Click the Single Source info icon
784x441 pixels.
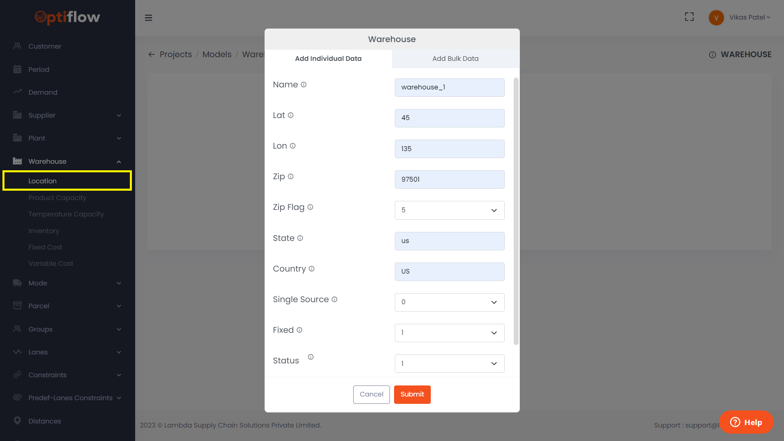point(334,299)
